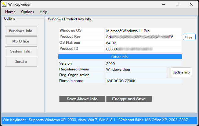Click the '64 Bit' platform value
Screen dimensions: 199x126
pyautogui.click(x=143, y=43)
